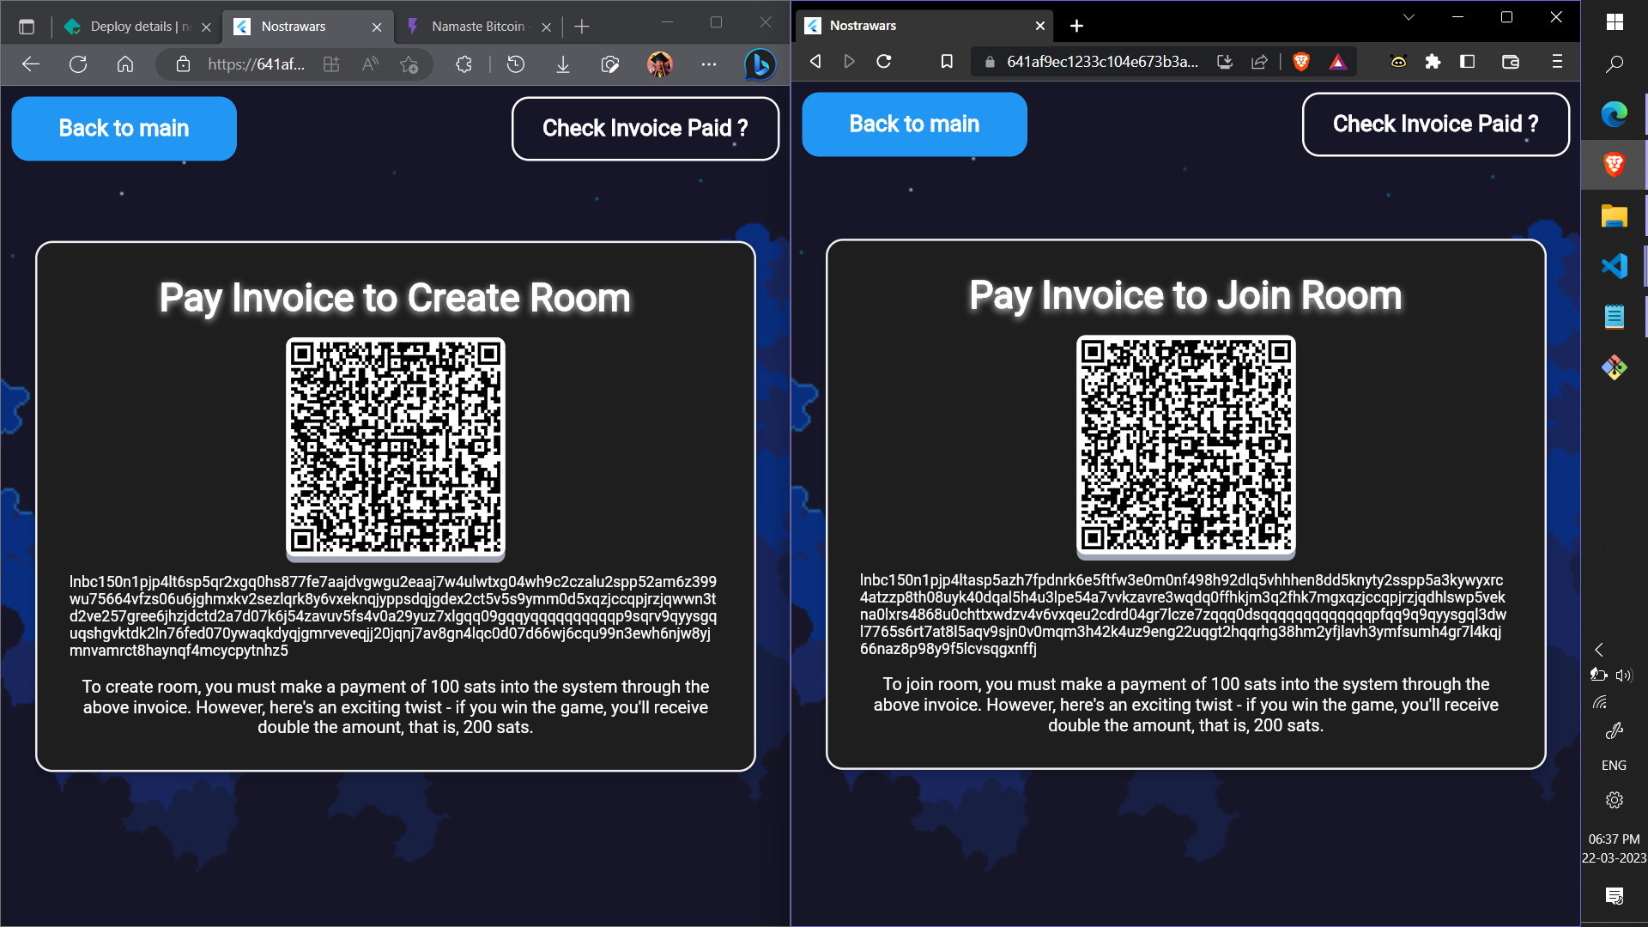Toggle Edge vertical tabs actions menu
1648x927 pixels.
pyautogui.click(x=27, y=27)
